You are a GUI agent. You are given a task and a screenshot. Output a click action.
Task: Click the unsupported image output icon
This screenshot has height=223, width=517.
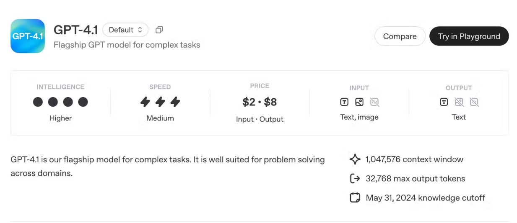click(459, 102)
